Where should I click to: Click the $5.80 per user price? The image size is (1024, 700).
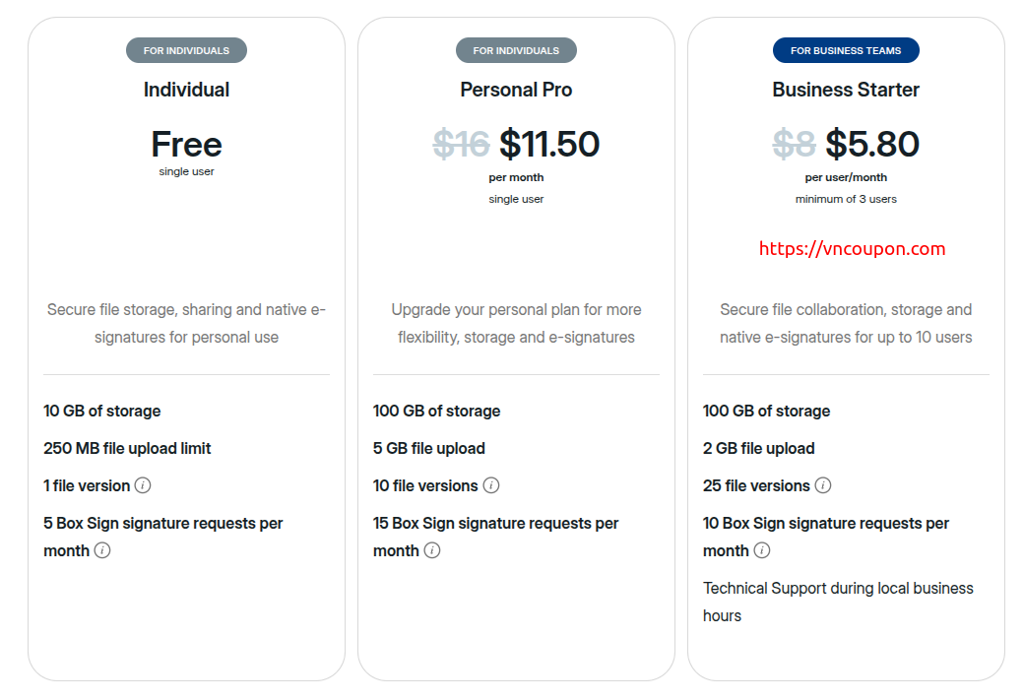[871, 145]
